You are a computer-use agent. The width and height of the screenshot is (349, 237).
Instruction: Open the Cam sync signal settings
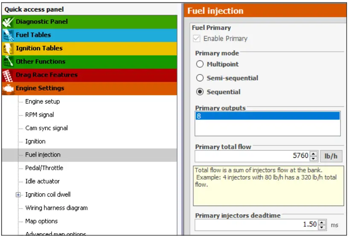click(x=46, y=128)
